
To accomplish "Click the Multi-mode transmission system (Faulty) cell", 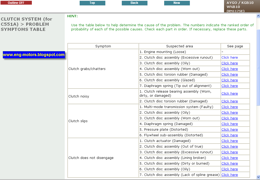I will point(180,107).
